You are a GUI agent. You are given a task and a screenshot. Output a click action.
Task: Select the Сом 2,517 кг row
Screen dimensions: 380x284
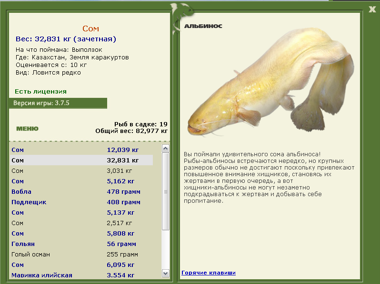tap(81, 223)
